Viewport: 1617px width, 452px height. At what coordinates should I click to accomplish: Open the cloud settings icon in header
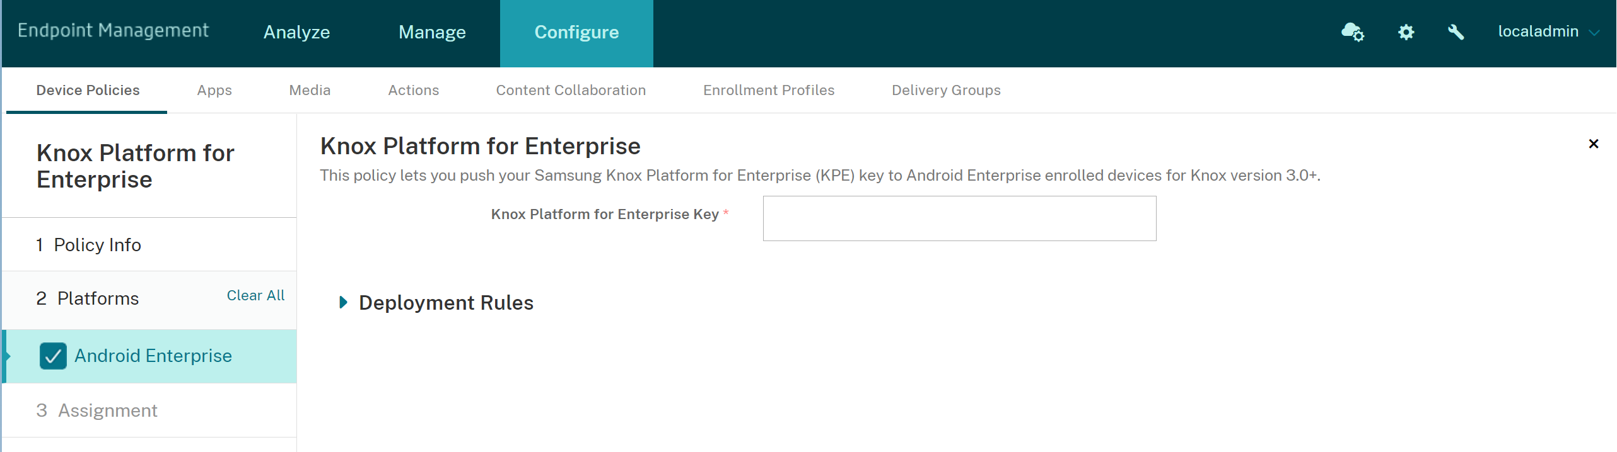coord(1352,31)
